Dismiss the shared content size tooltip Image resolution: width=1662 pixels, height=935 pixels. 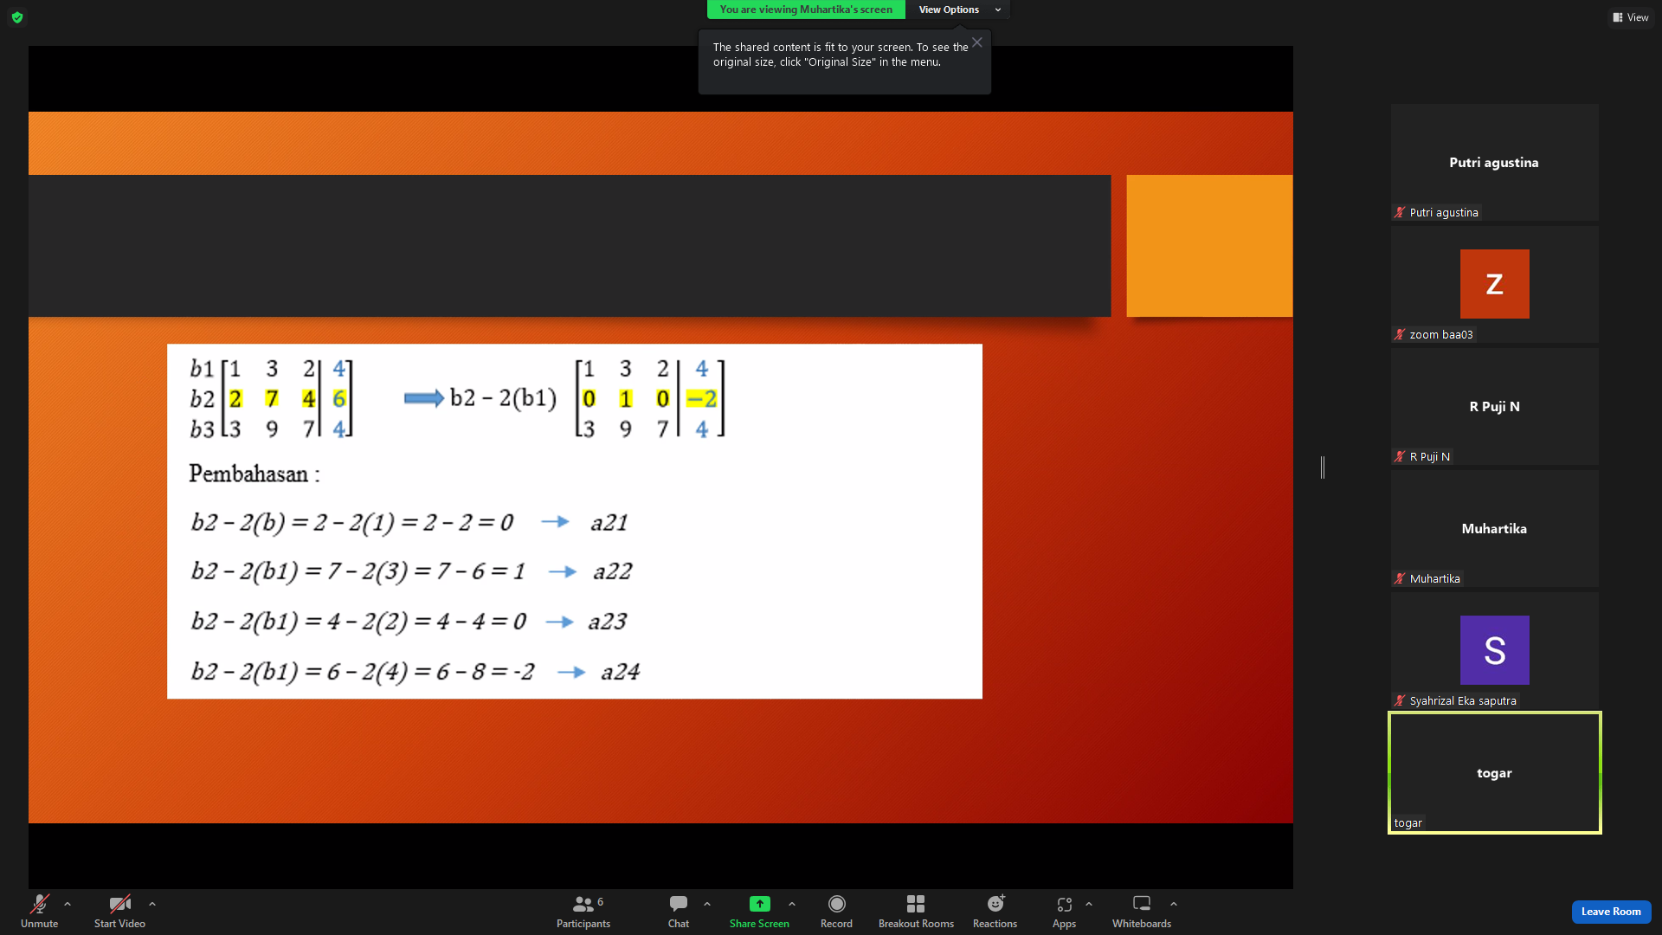[977, 42]
